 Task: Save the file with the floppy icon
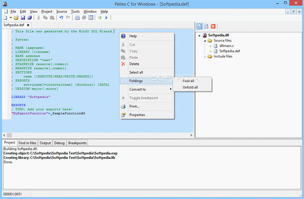pyautogui.click(x=23, y=18)
